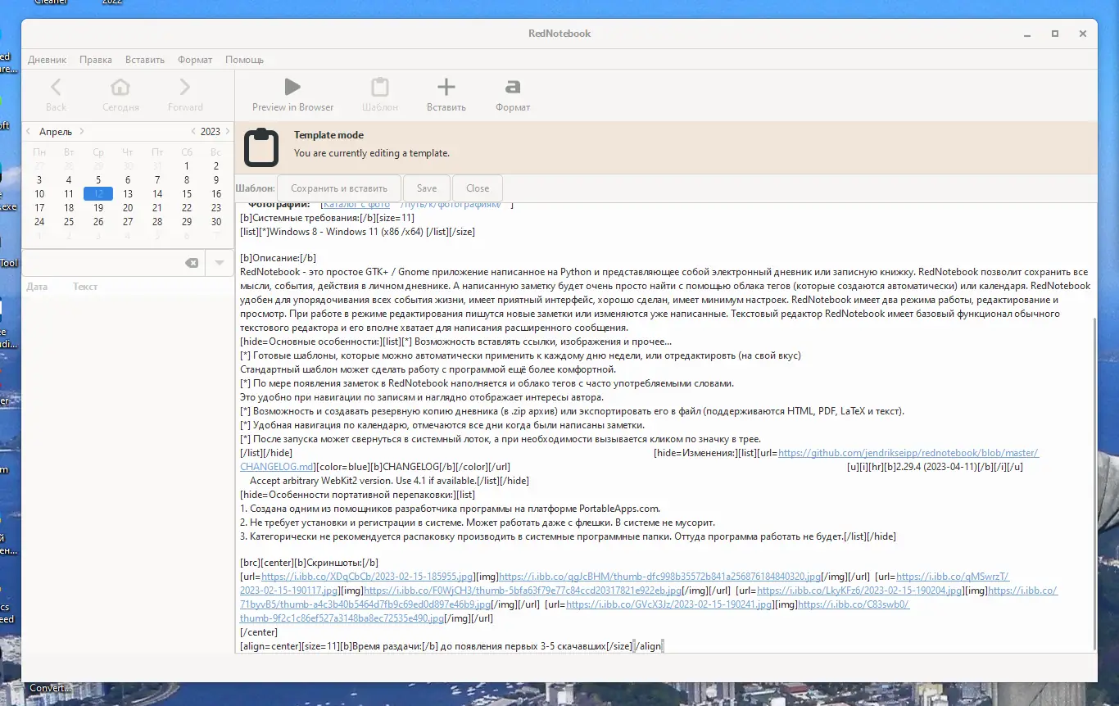The height and width of the screenshot is (706, 1119).
Task: Expand the search history dropdown arrow
Action: tap(220, 263)
